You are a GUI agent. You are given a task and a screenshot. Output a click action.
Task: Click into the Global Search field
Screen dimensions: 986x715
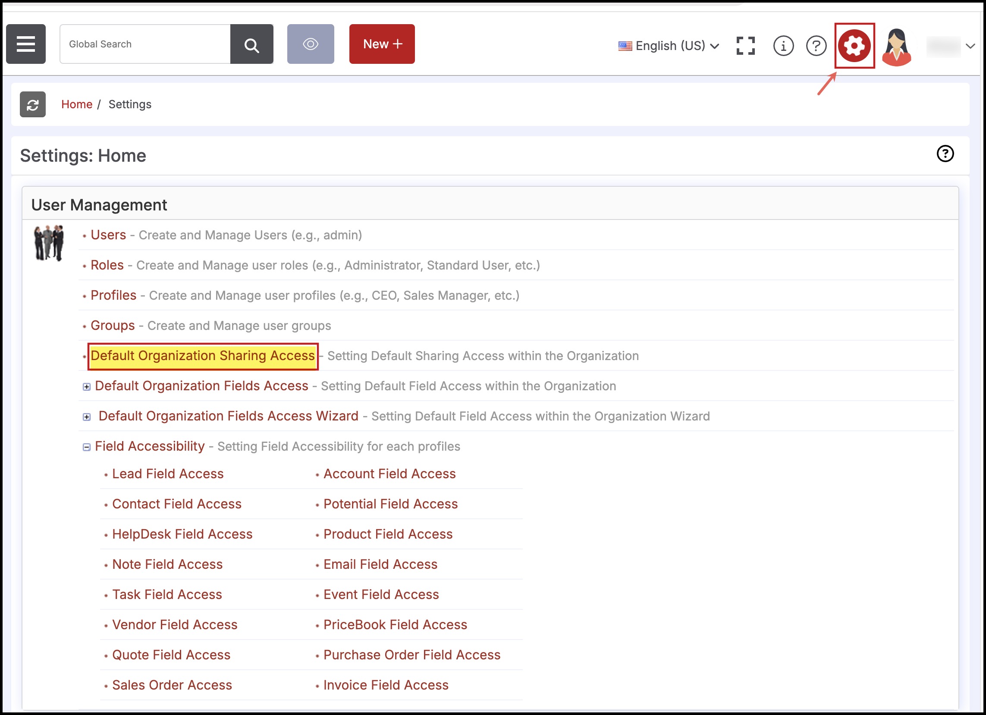point(145,44)
